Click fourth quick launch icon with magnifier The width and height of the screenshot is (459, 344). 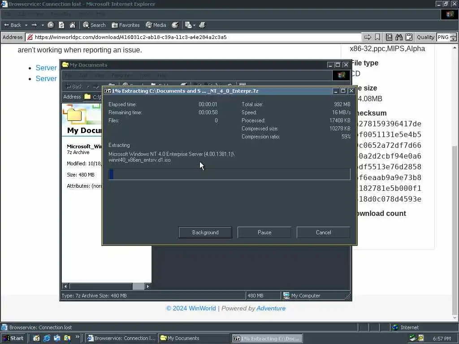[67, 338]
